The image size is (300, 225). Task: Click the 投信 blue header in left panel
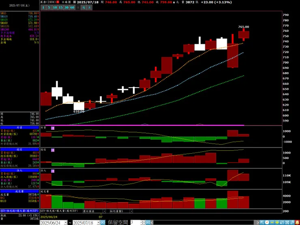(19, 150)
